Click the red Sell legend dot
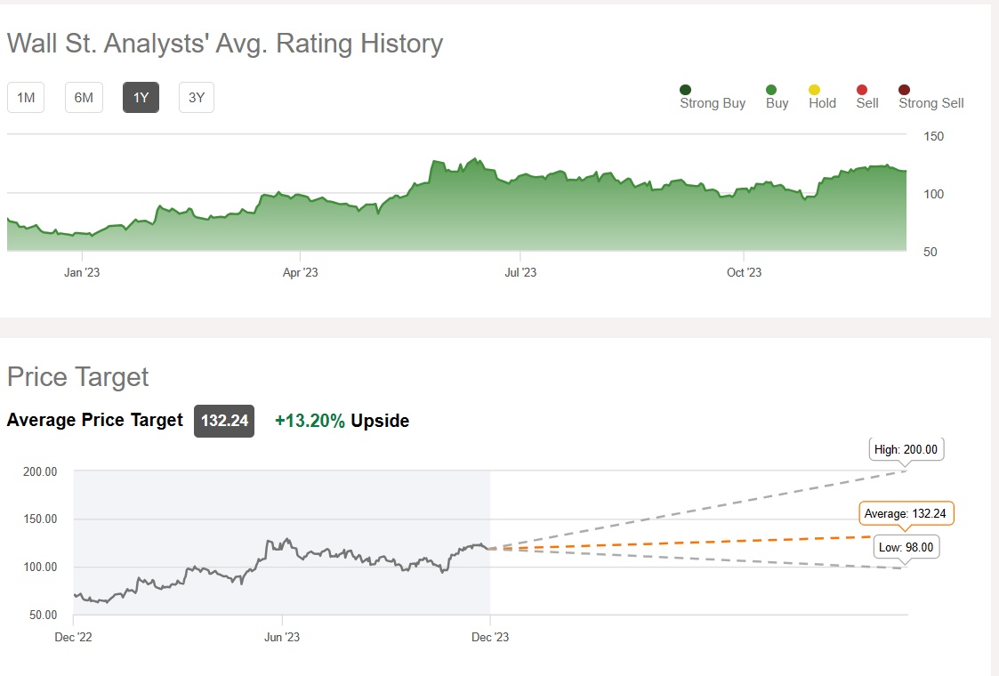Screen dimensions: 999x676 pyautogui.click(x=861, y=90)
